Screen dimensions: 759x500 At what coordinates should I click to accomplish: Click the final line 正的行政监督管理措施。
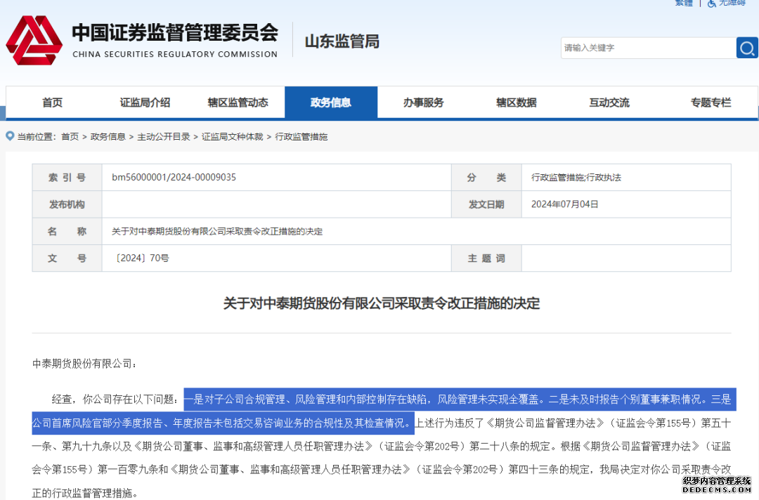[x=85, y=493]
